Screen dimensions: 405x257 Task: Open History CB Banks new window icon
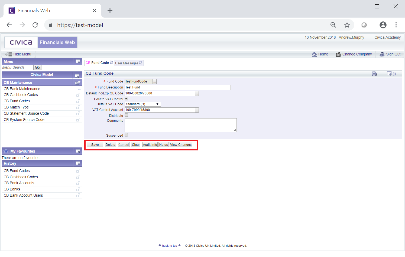point(78,189)
